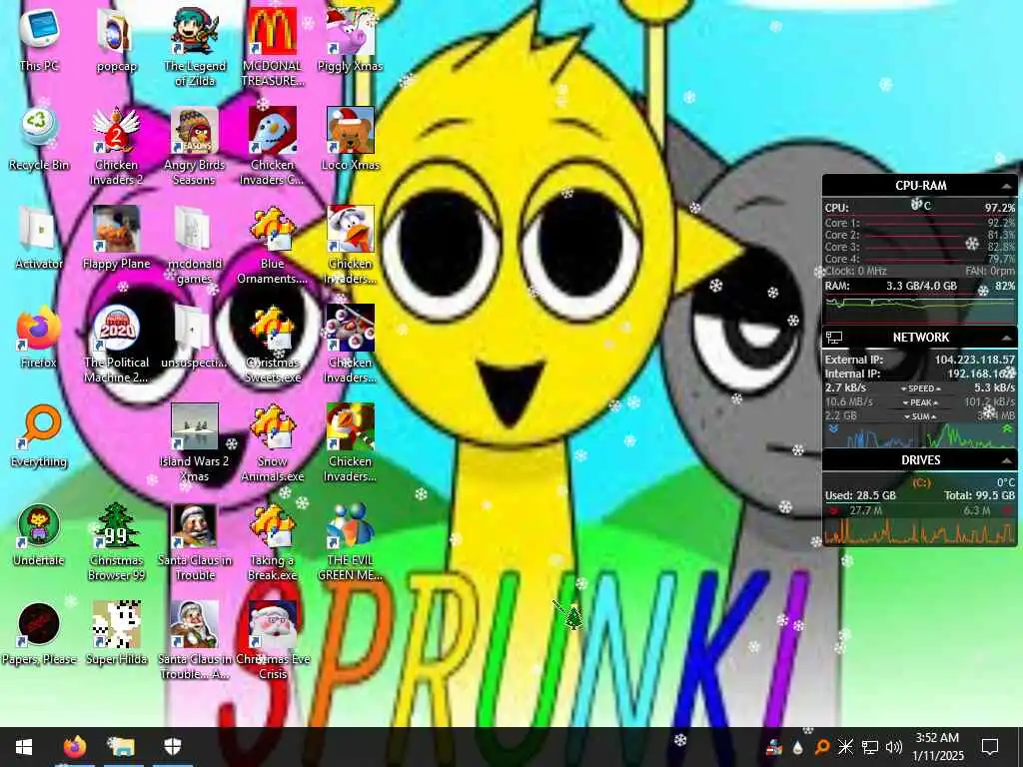Viewport: 1023px width, 767px height.
Task: Open Firefox from the taskbar
Action: coord(74,747)
